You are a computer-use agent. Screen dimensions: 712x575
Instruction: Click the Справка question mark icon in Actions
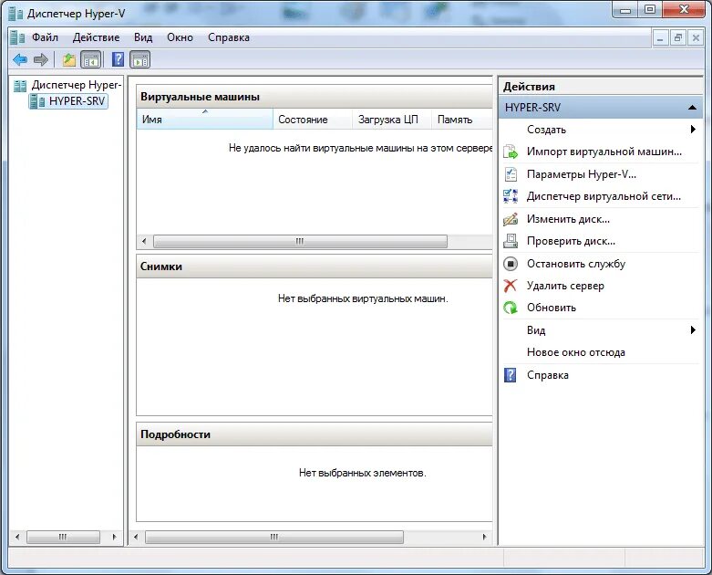click(511, 375)
